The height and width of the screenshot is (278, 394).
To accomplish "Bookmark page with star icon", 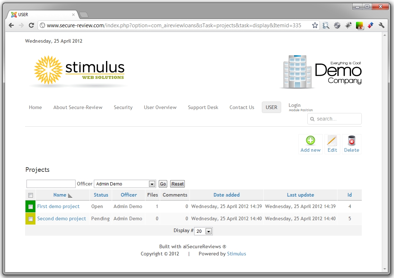I will (x=315, y=25).
